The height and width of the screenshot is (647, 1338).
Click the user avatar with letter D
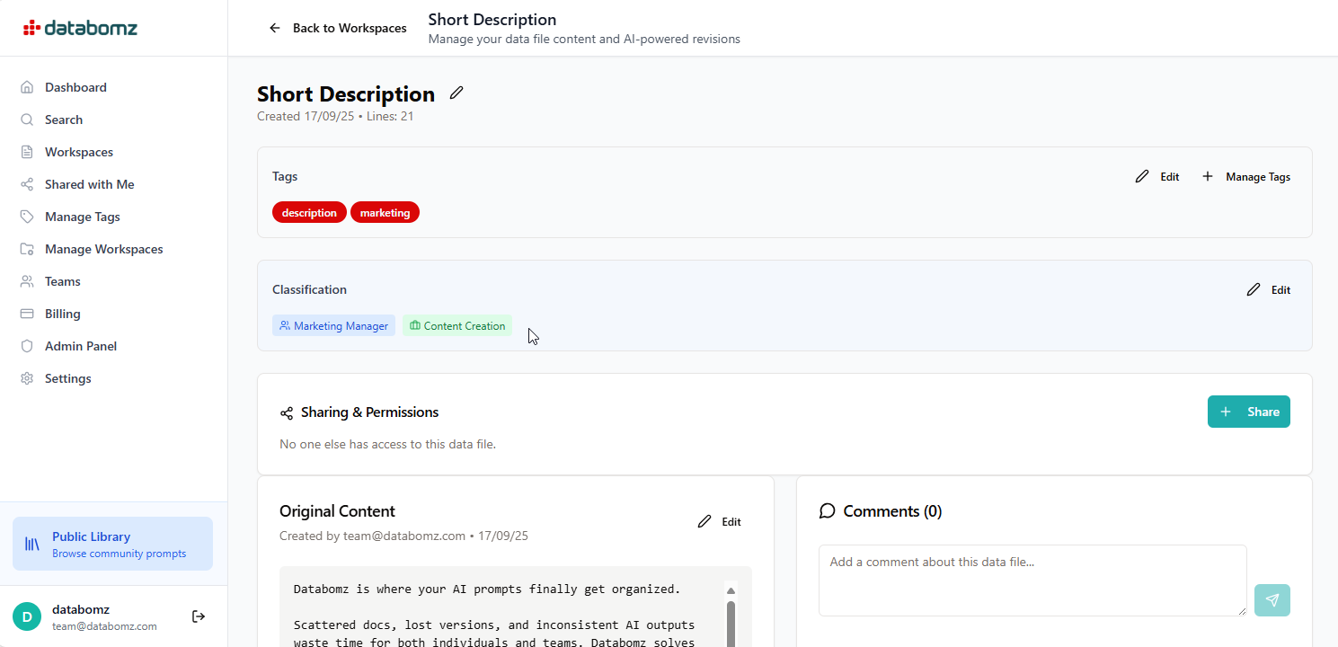[27, 616]
